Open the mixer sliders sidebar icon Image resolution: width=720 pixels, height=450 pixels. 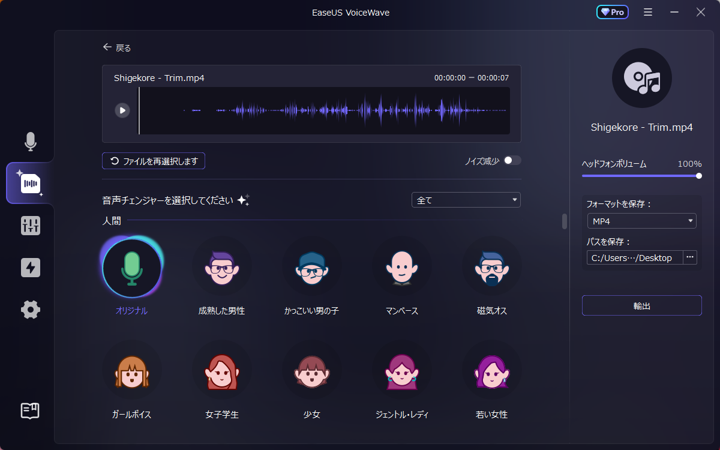(x=30, y=226)
